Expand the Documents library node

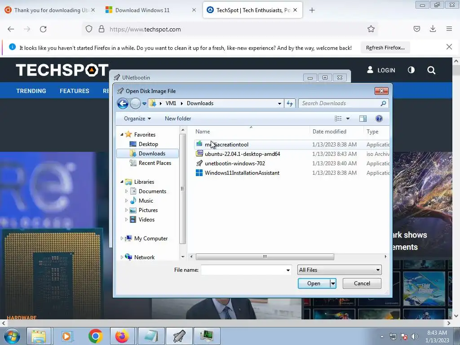[x=126, y=191]
